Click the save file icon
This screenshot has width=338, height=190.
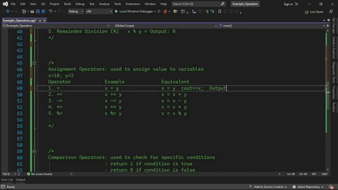(37, 12)
